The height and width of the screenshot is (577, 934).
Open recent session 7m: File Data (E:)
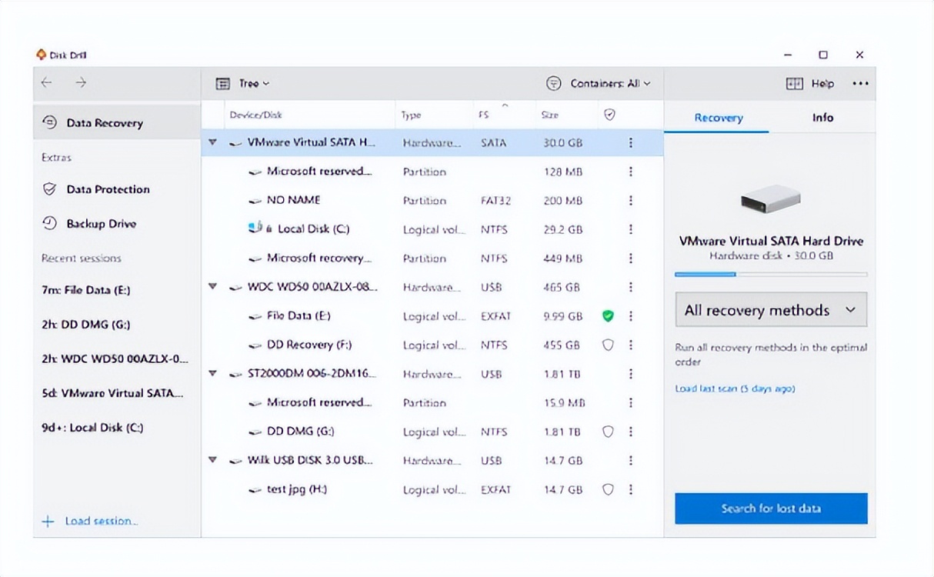(x=117, y=291)
